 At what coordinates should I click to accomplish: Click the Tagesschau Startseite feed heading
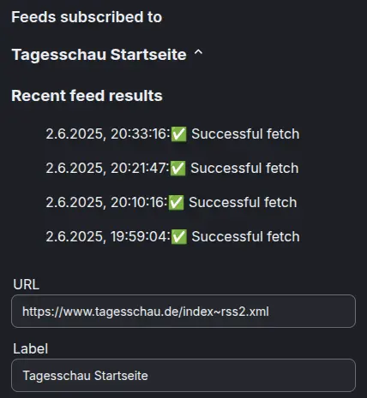(99, 55)
